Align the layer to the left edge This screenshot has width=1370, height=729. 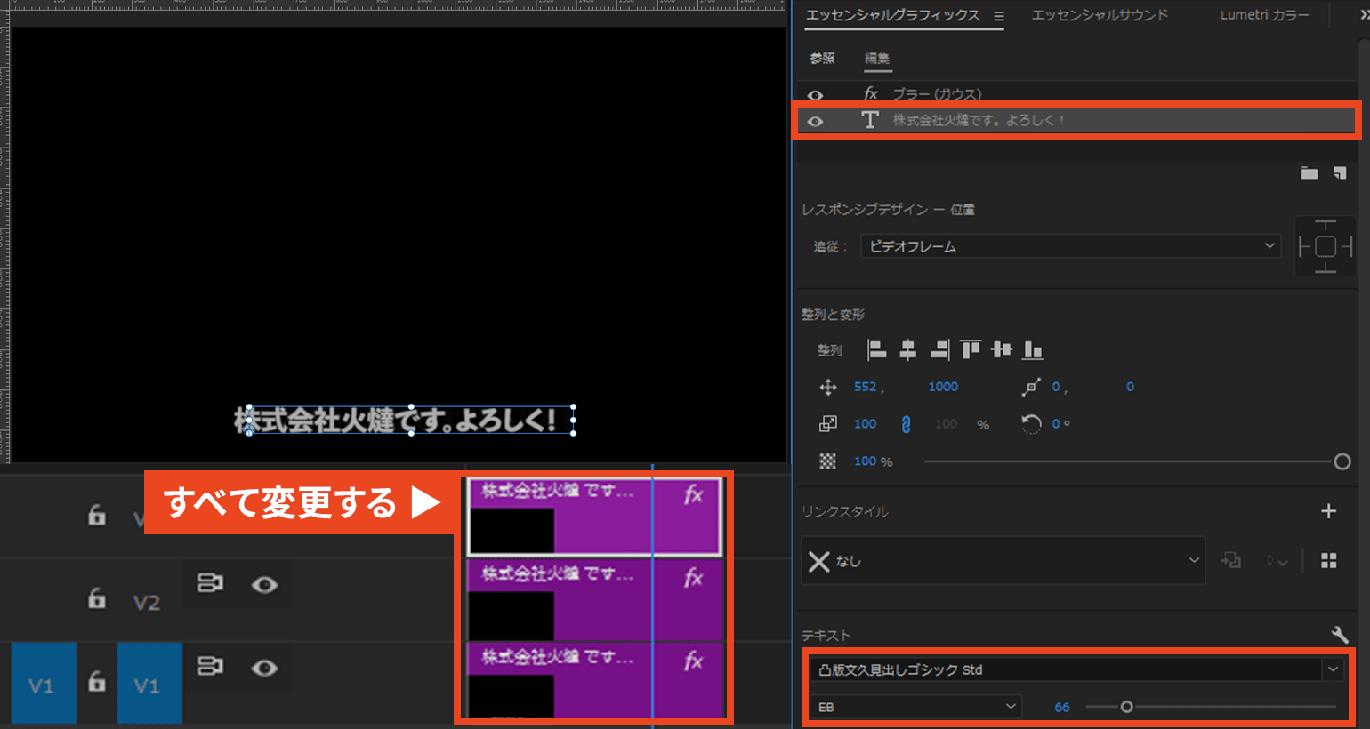point(877,350)
